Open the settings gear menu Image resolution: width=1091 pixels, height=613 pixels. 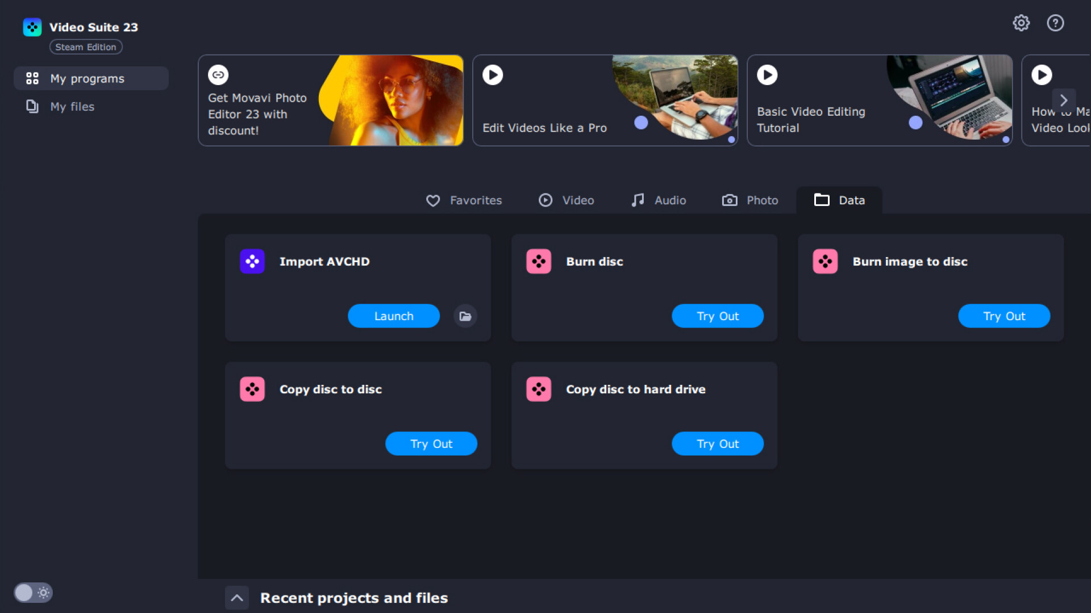coord(1021,23)
